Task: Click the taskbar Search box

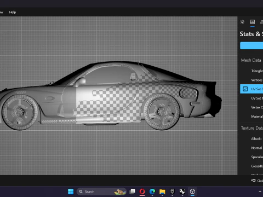Action: (x=101, y=192)
